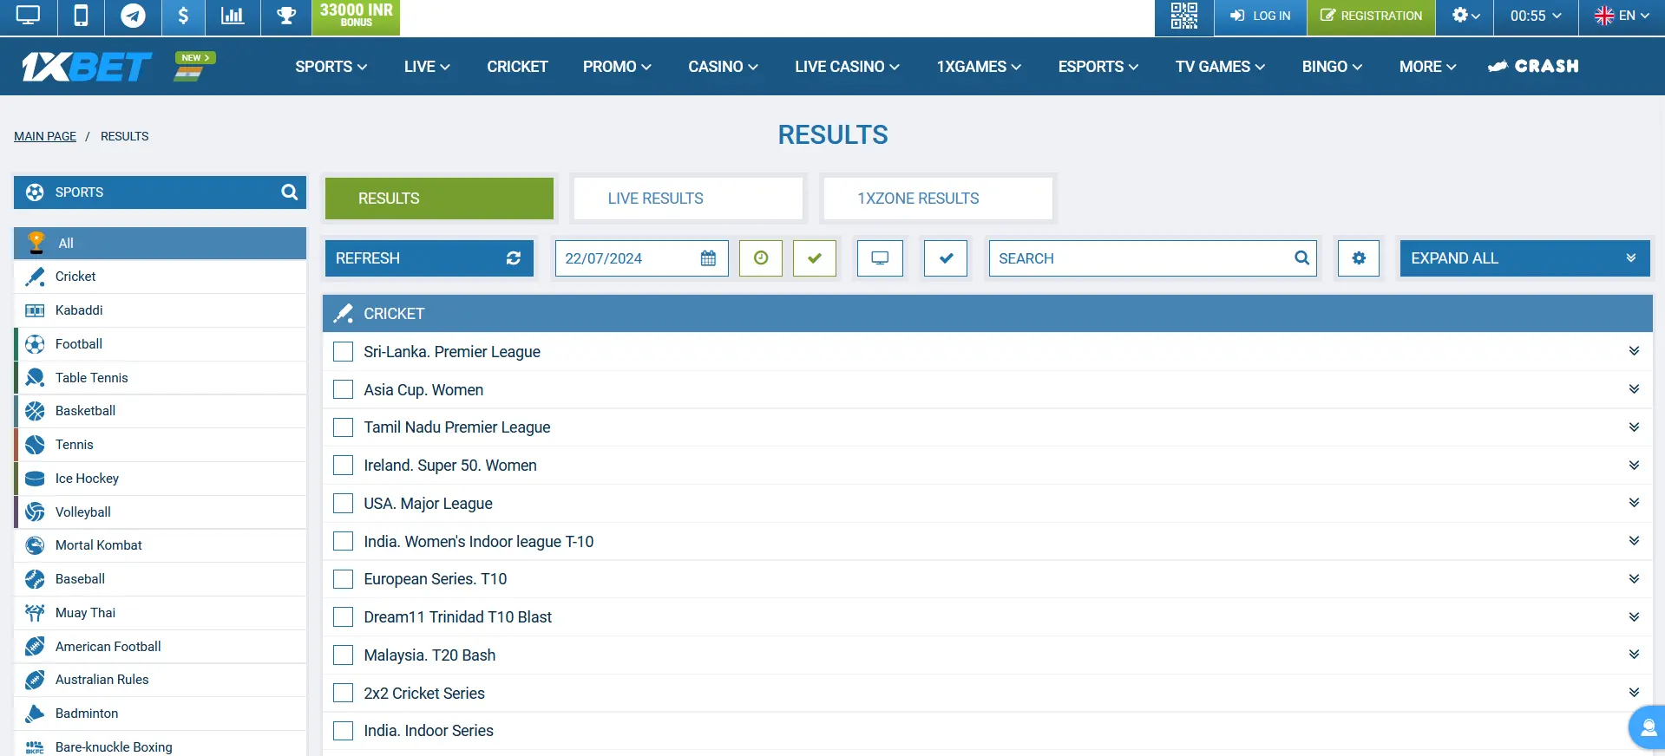The height and width of the screenshot is (756, 1665).
Task: Click the monitor icon filter button
Action: 880,258
